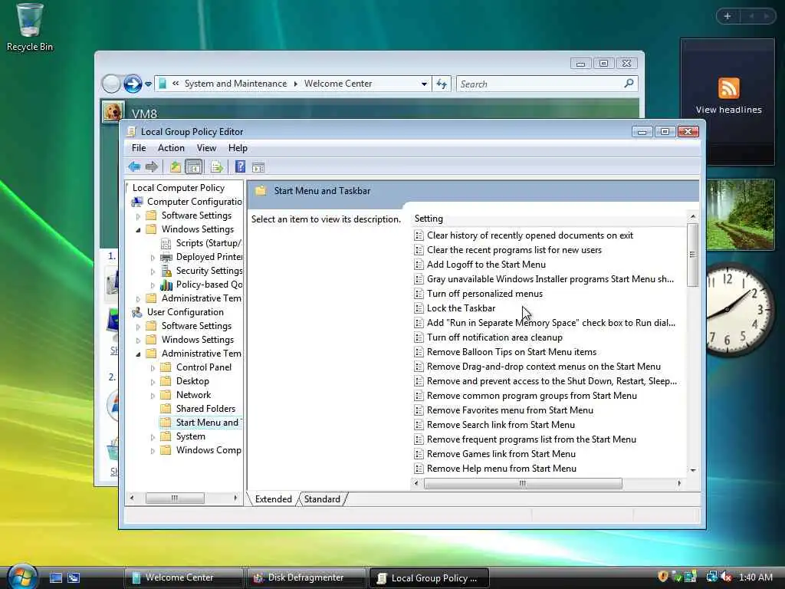The image size is (785, 589).
Task: Click Local Group Policy taskbar button
Action: click(x=429, y=577)
